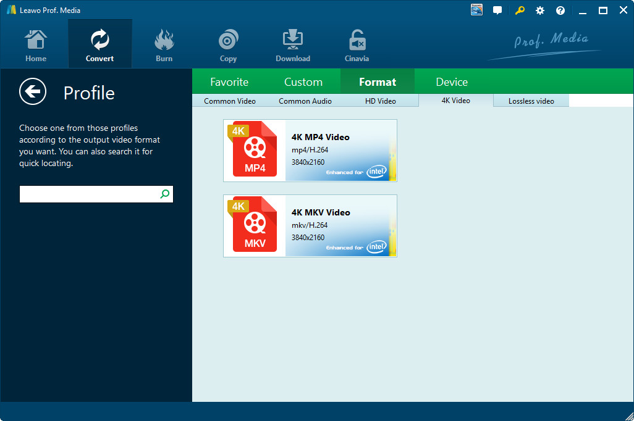The image size is (634, 421).
Task: Select the 4K MP4 Video profile
Action: (x=310, y=151)
